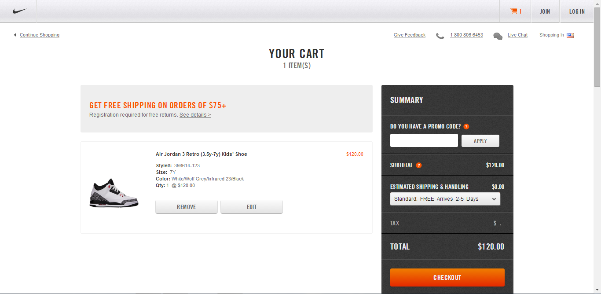
Task: Click the subtotal help question icon
Action: tap(419, 165)
